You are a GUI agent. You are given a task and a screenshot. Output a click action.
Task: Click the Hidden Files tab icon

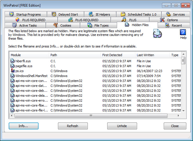point(127,25)
